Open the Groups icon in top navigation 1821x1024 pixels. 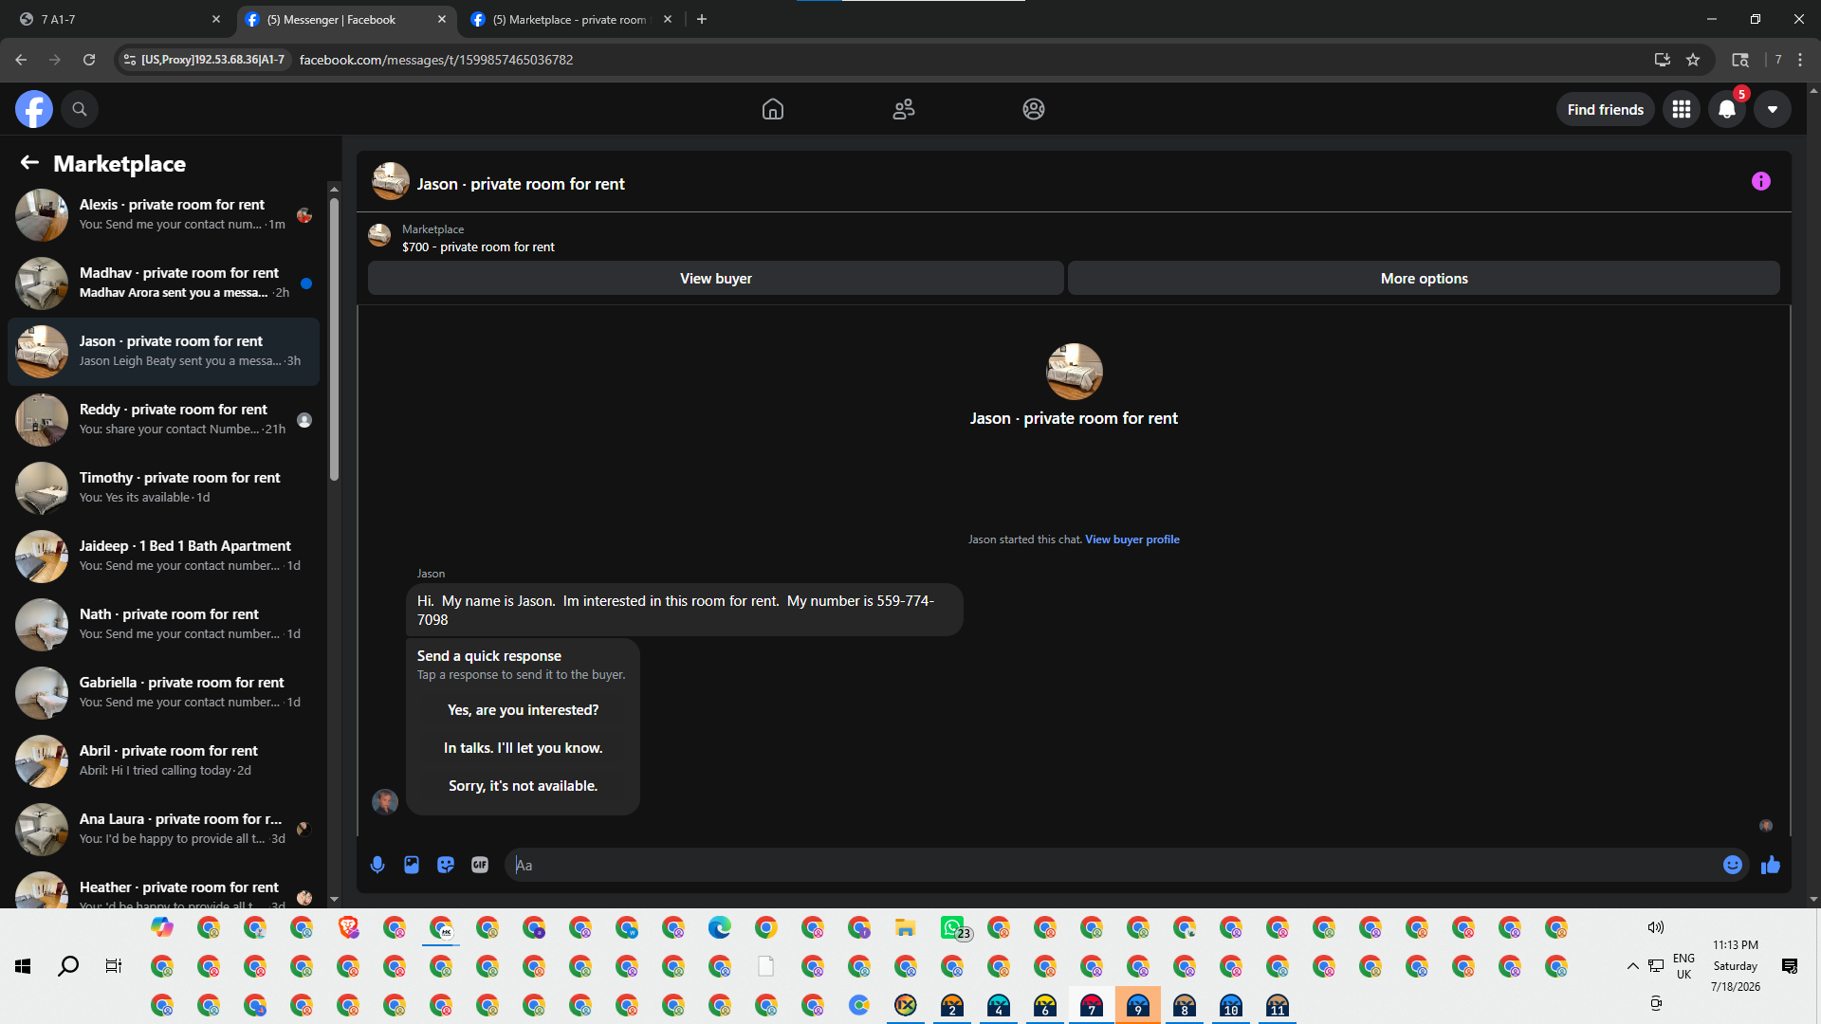point(1034,109)
